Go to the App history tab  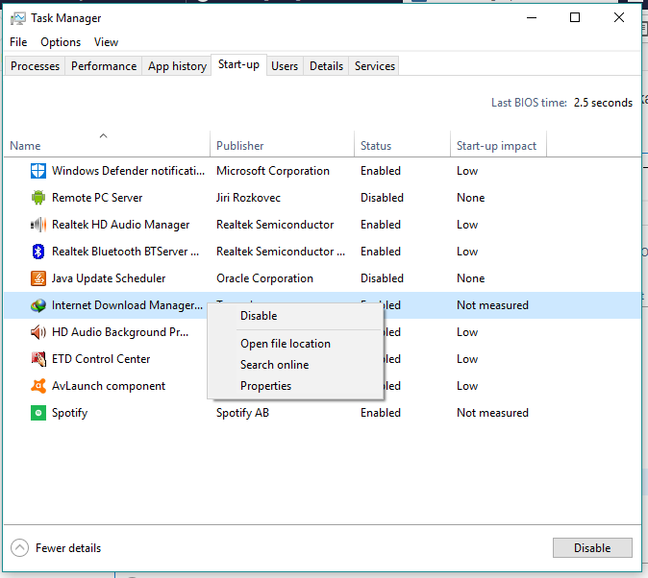point(177,66)
